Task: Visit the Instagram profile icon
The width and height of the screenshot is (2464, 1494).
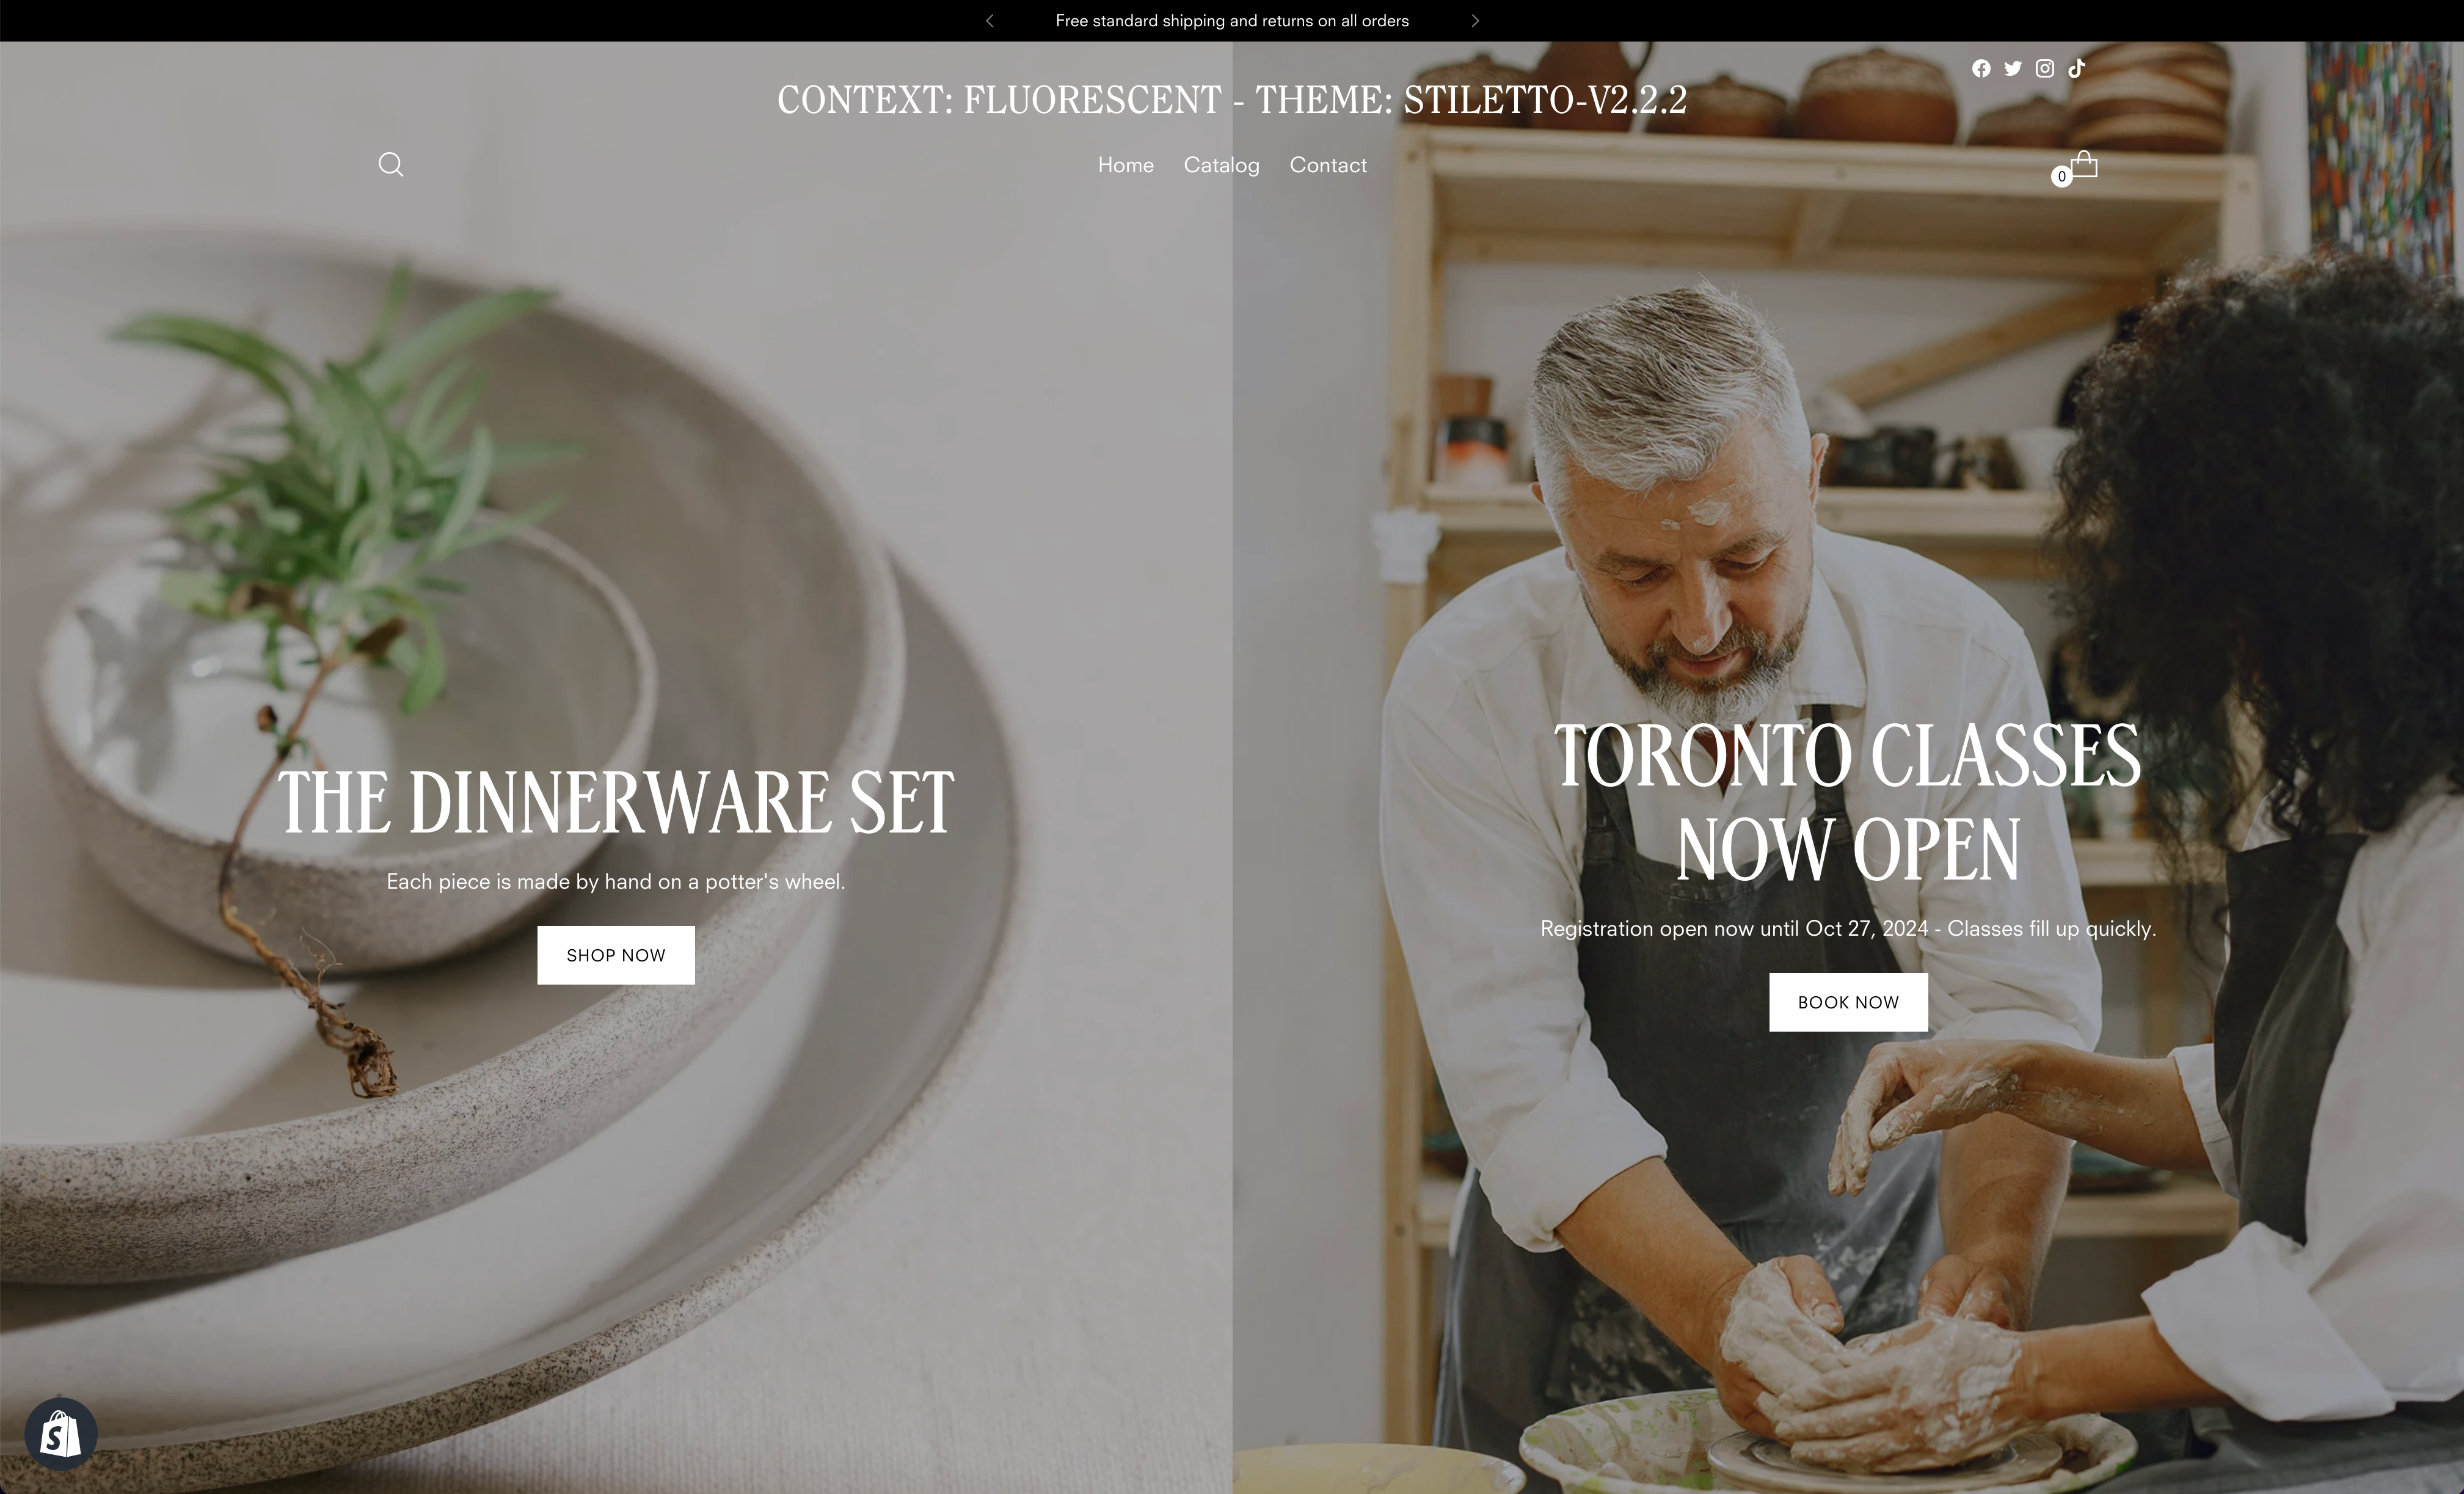Action: 2045,68
